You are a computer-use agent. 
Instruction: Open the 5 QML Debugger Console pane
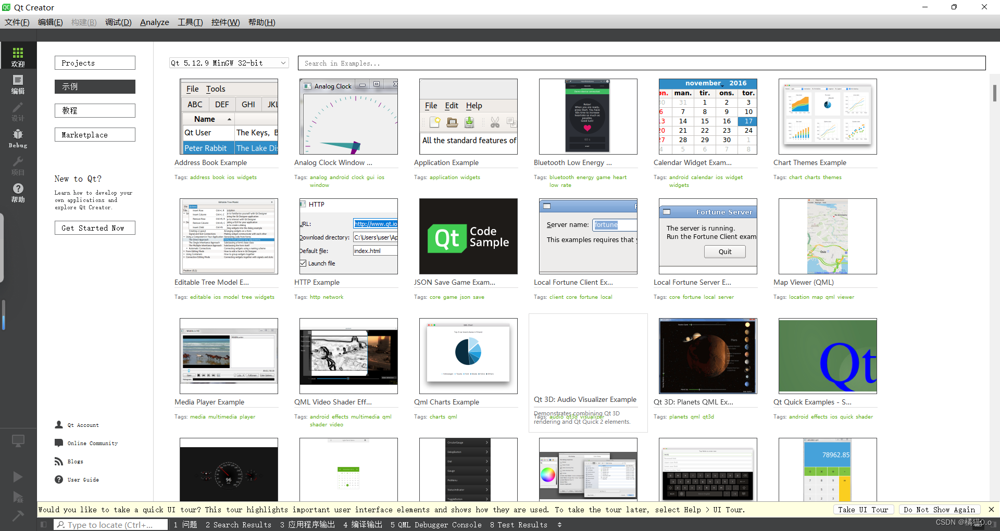coord(436,525)
